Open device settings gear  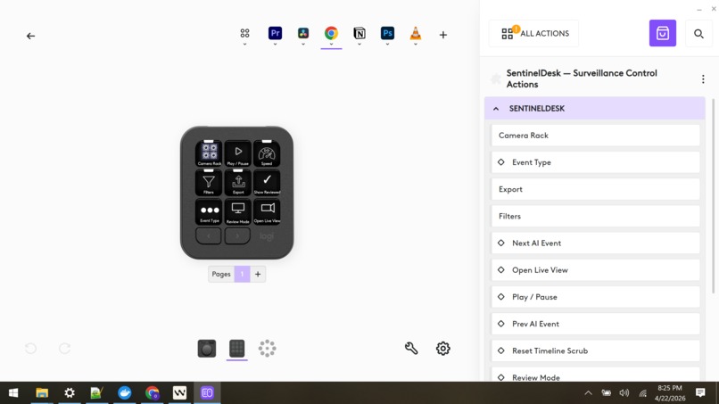pyautogui.click(x=443, y=349)
